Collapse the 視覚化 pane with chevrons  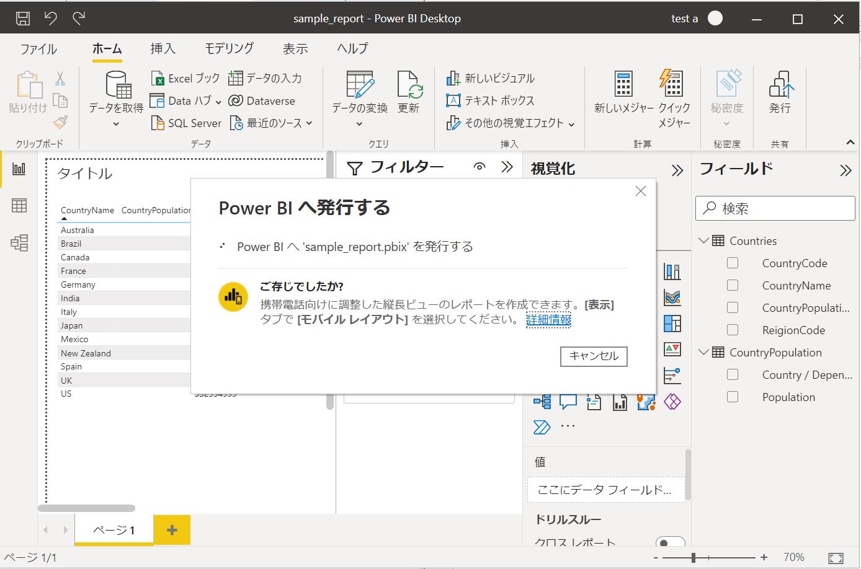(677, 170)
